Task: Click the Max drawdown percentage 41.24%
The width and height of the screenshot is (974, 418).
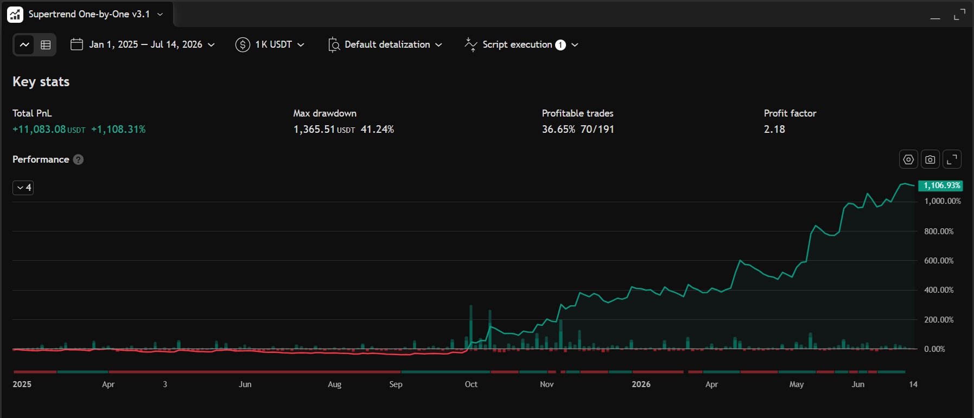Action: point(377,130)
